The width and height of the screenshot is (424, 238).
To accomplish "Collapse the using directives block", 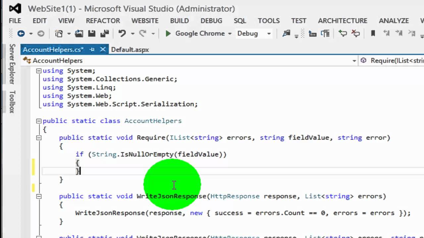I will click(x=39, y=71).
